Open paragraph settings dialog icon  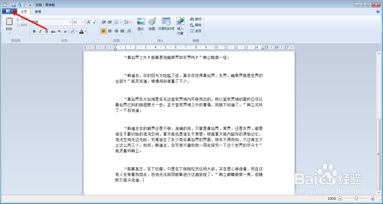click(129, 31)
